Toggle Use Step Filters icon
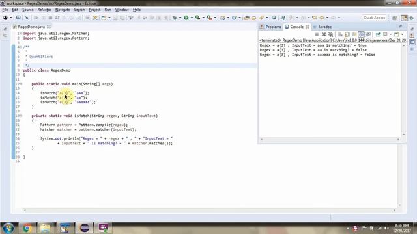 [95, 18]
